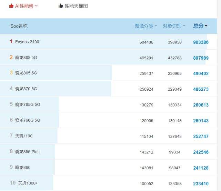
Task: Click image classification value 259437
Action: pyautogui.click(x=146, y=73)
